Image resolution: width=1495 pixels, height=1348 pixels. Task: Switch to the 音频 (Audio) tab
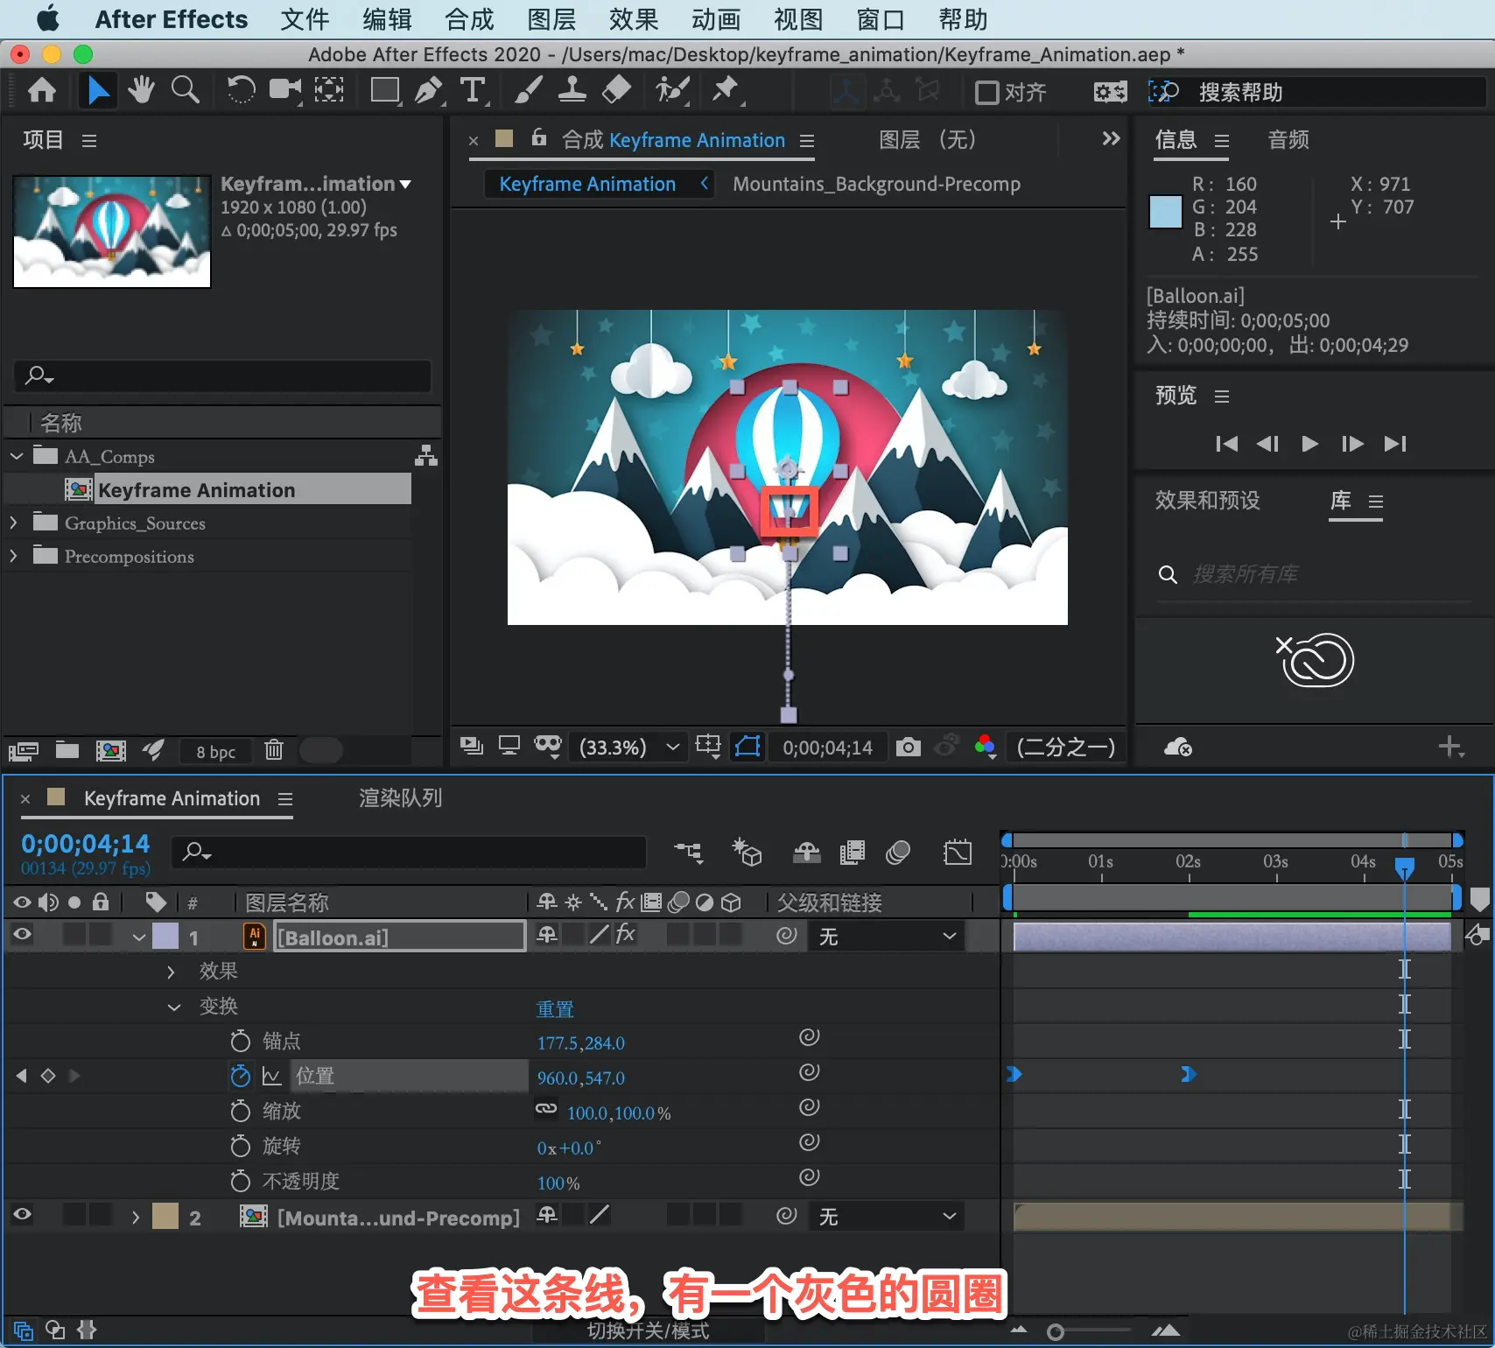(x=1288, y=140)
